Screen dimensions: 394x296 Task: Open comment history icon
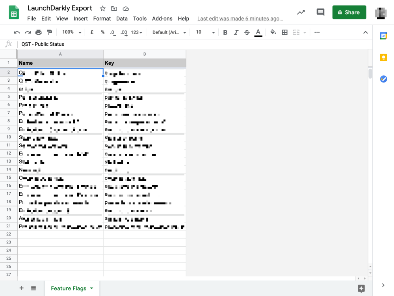click(x=320, y=12)
